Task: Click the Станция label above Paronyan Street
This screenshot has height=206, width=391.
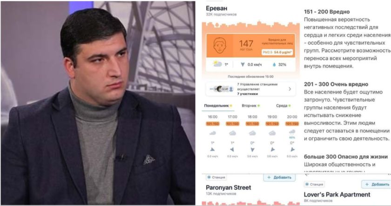Action: 216,177
